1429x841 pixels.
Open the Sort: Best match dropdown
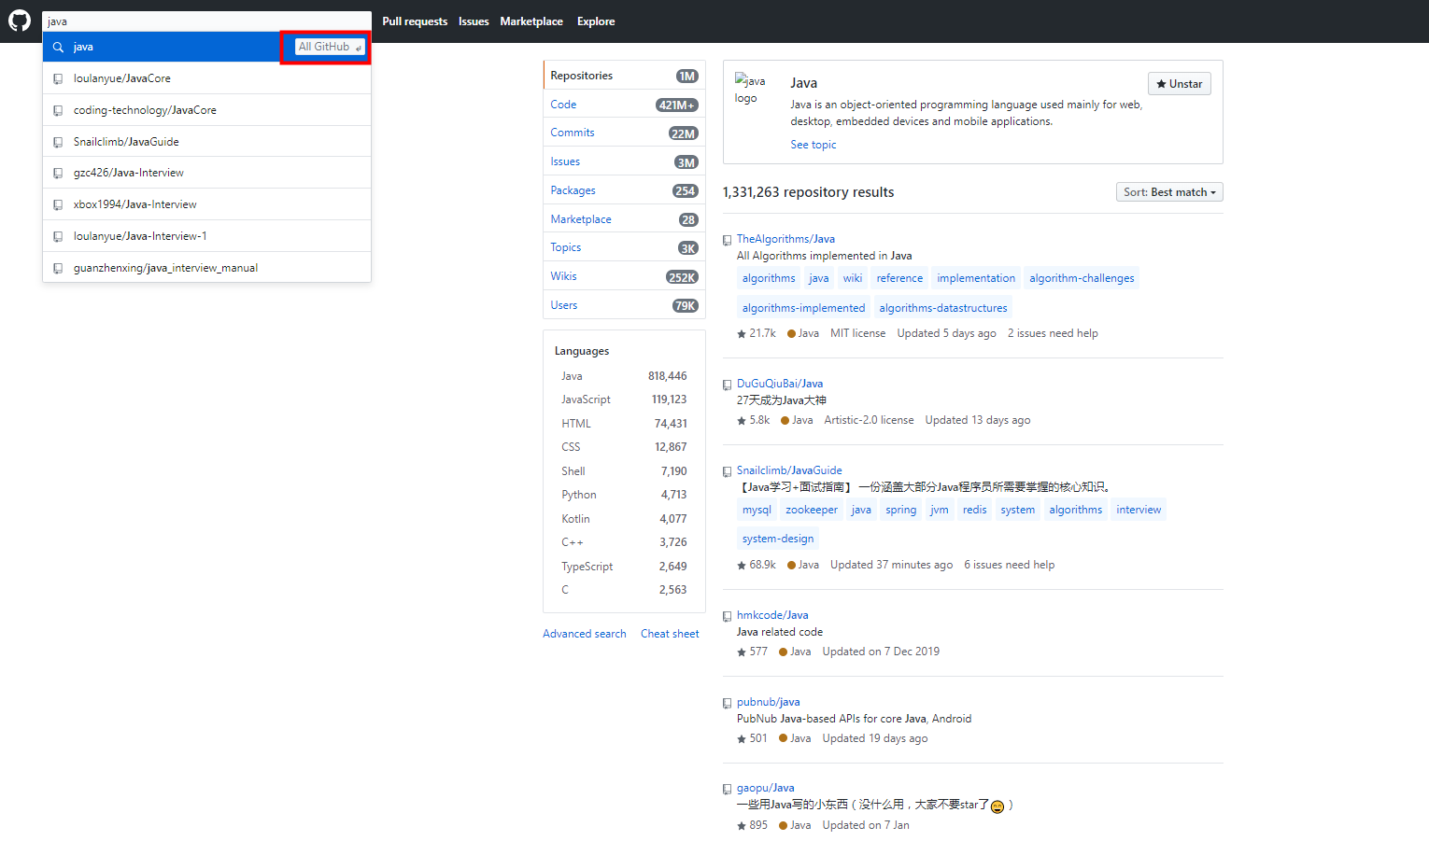[x=1169, y=192]
